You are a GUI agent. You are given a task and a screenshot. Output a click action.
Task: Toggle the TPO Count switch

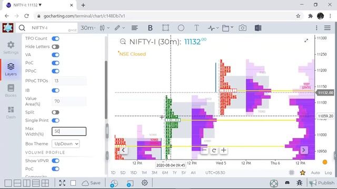(55, 38)
